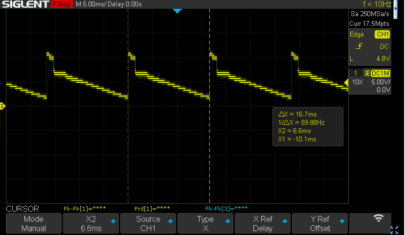Image resolution: width=405 pixels, height=235 pixels.
Task: Click the X1 = -10.1ms readout line
Action: click(x=297, y=139)
